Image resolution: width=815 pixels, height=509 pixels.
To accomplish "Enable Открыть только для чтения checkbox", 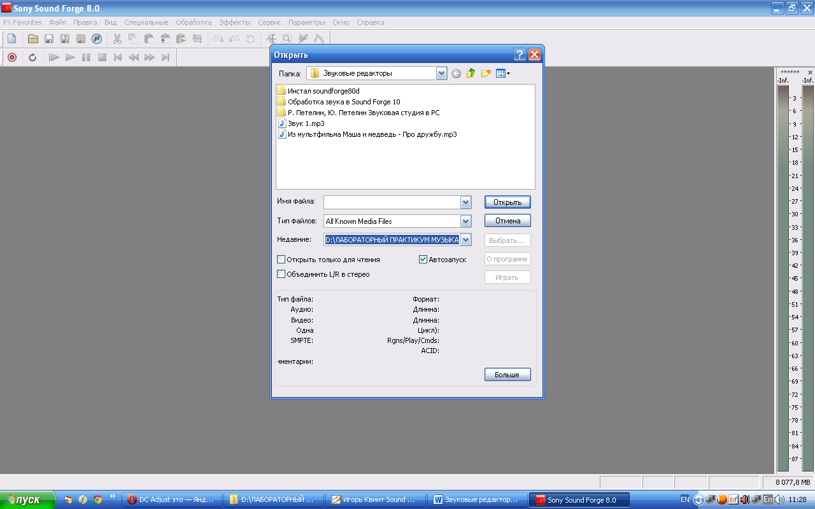I will [281, 260].
